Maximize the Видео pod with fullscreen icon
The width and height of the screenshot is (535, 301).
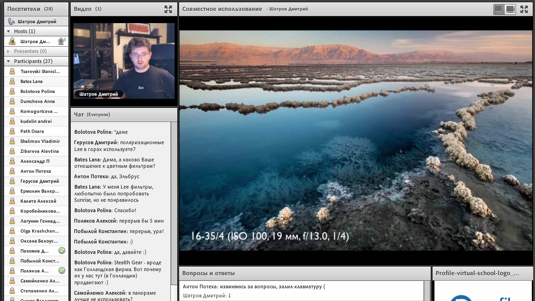[168, 9]
